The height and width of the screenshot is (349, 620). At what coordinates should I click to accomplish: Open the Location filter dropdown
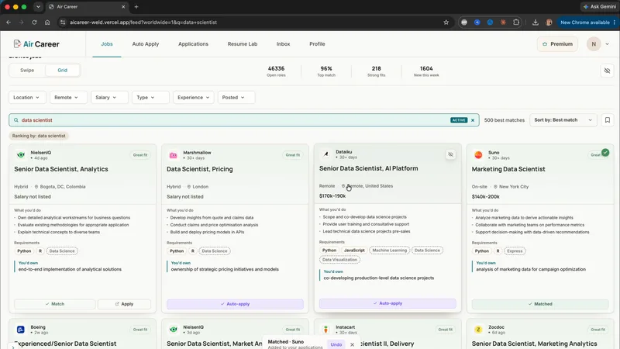[x=27, y=98]
